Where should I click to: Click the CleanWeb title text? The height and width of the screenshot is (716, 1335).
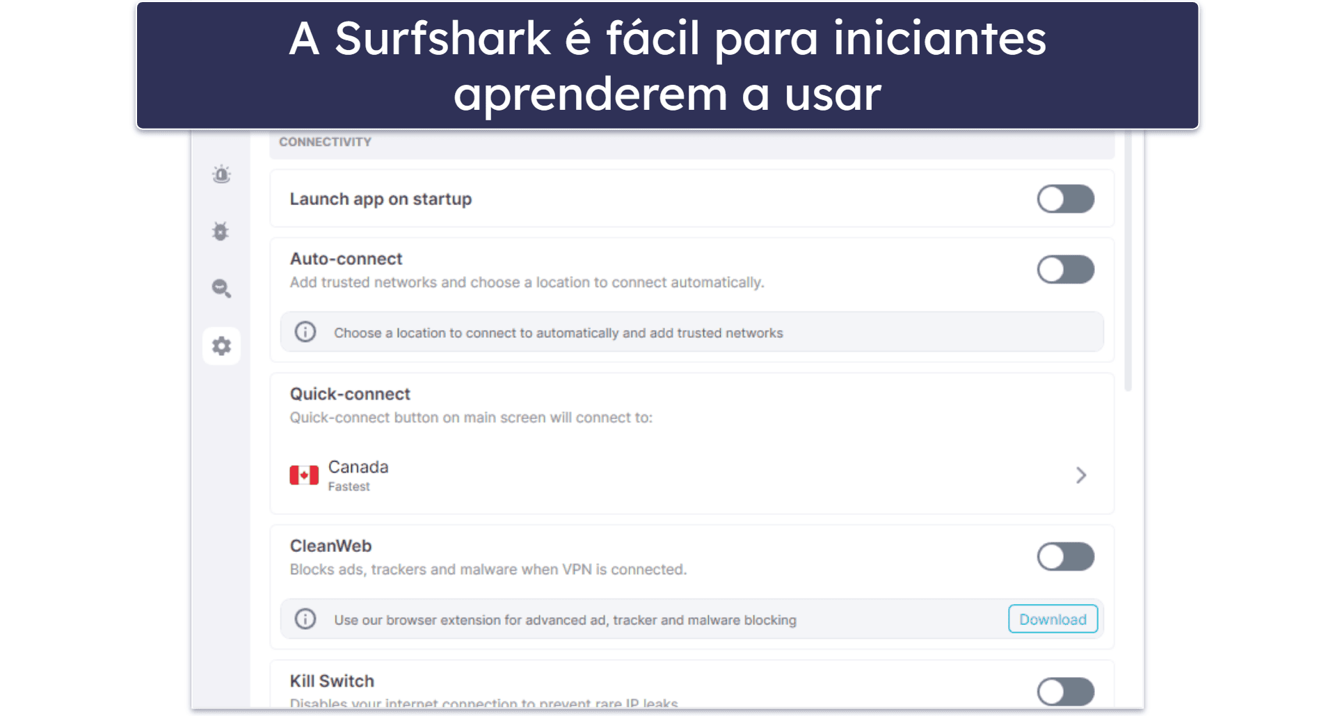point(330,546)
